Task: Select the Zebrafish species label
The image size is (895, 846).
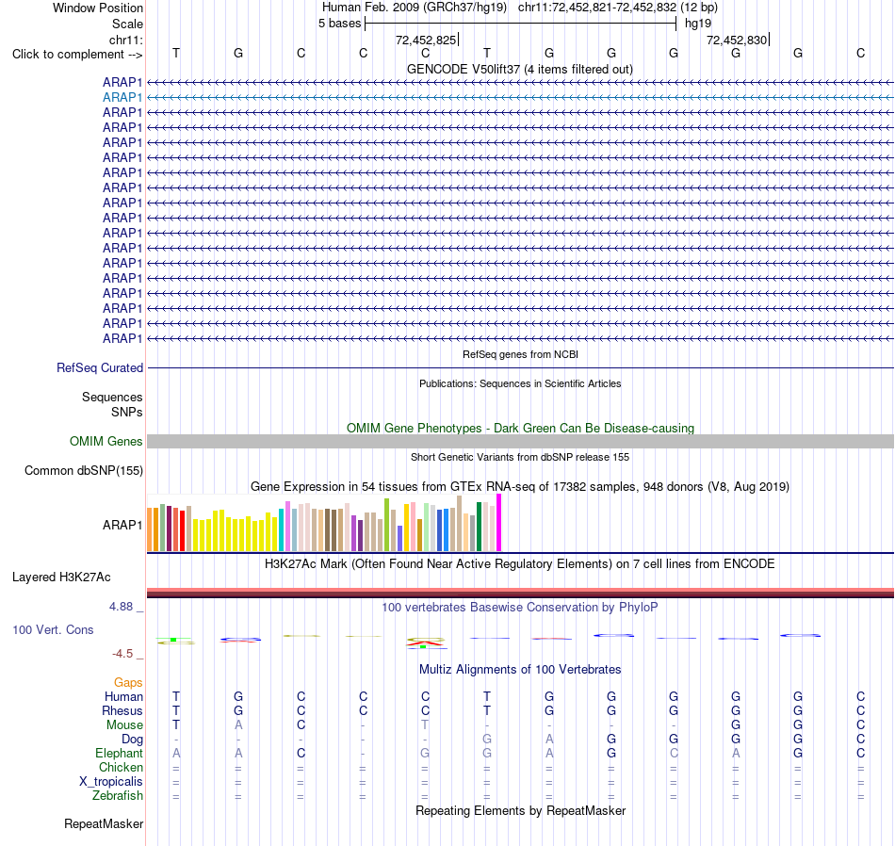Action: click(x=118, y=796)
